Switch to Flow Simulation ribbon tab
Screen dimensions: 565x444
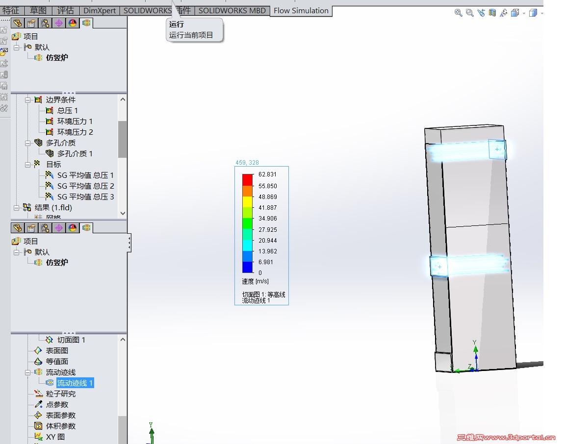(x=301, y=11)
